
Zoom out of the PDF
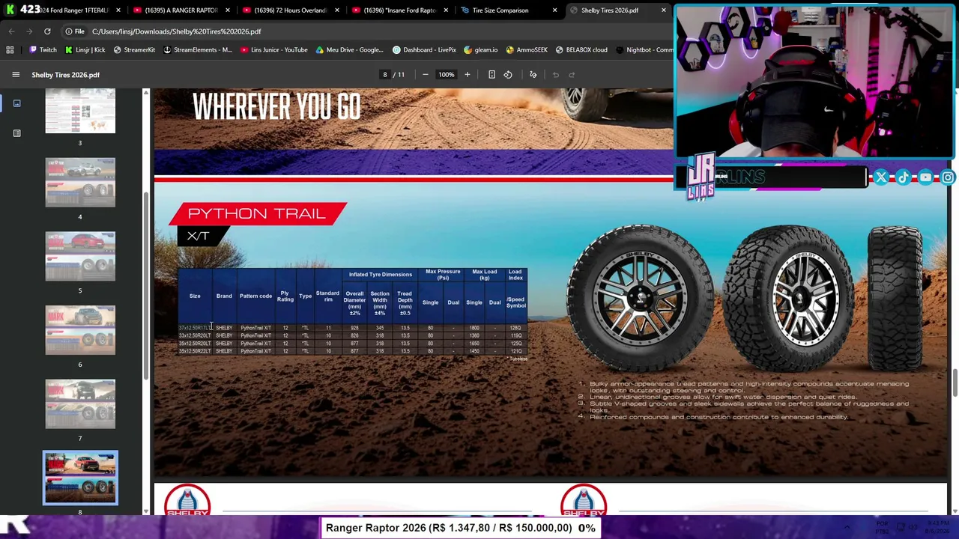(x=425, y=75)
